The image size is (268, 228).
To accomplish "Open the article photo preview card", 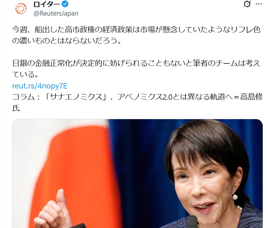I will (x=137, y=173).
